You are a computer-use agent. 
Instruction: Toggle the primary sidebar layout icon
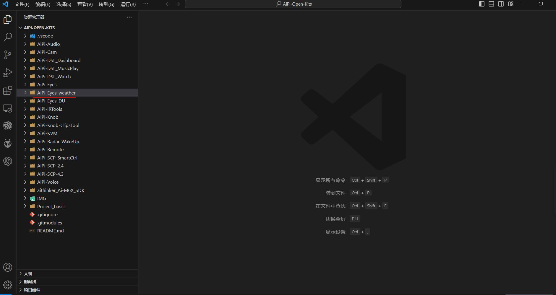(482, 4)
